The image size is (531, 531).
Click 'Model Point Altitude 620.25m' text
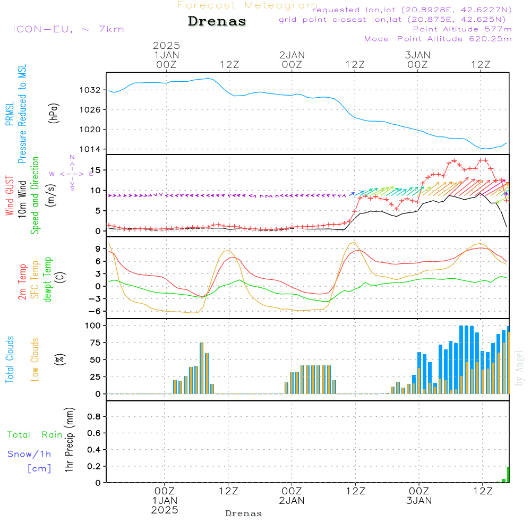[x=438, y=39]
